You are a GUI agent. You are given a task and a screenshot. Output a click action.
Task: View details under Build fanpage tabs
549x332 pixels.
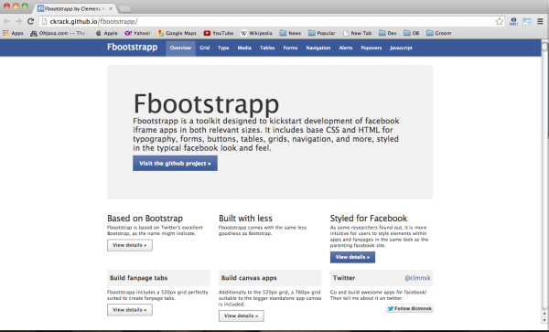click(130, 310)
